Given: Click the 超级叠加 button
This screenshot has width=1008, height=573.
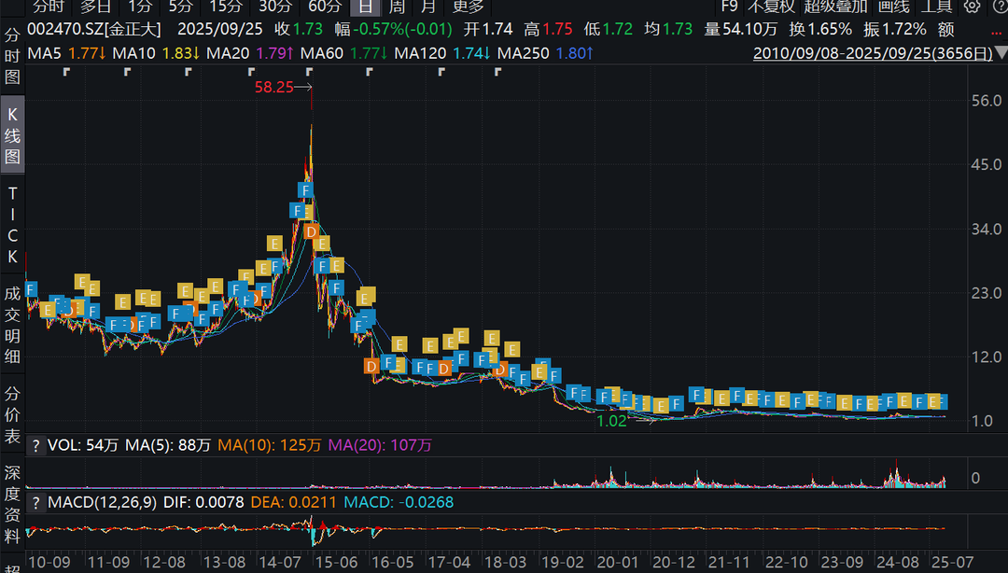Looking at the screenshot, I should [835, 7].
